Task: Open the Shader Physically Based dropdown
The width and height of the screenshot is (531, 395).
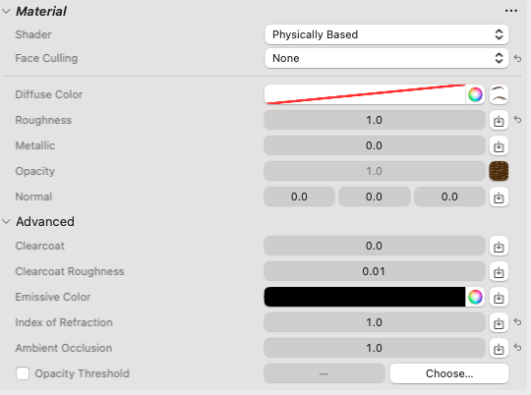Action: coord(386,34)
